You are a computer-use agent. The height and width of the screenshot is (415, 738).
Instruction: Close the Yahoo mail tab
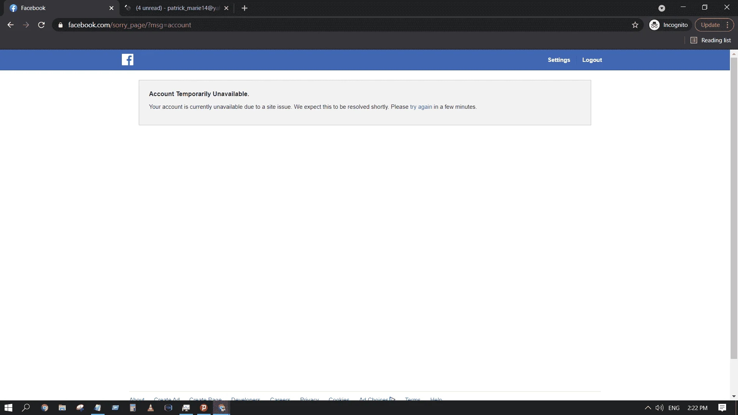click(x=226, y=8)
